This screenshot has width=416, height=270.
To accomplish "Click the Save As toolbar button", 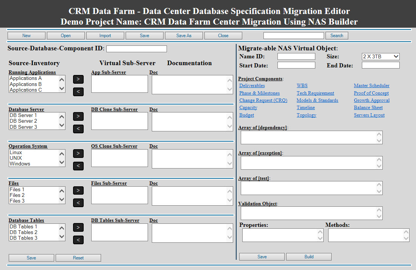I will pos(184,35).
